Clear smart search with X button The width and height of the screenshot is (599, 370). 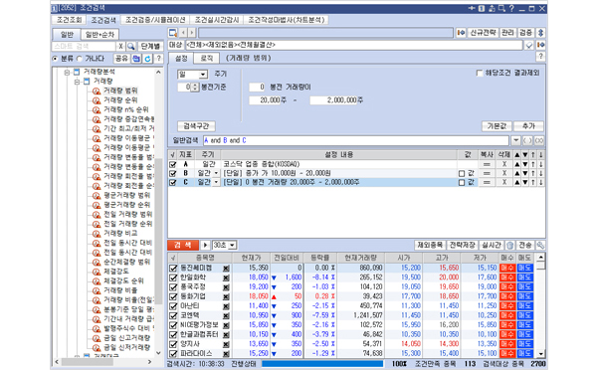click(x=120, y=46)
